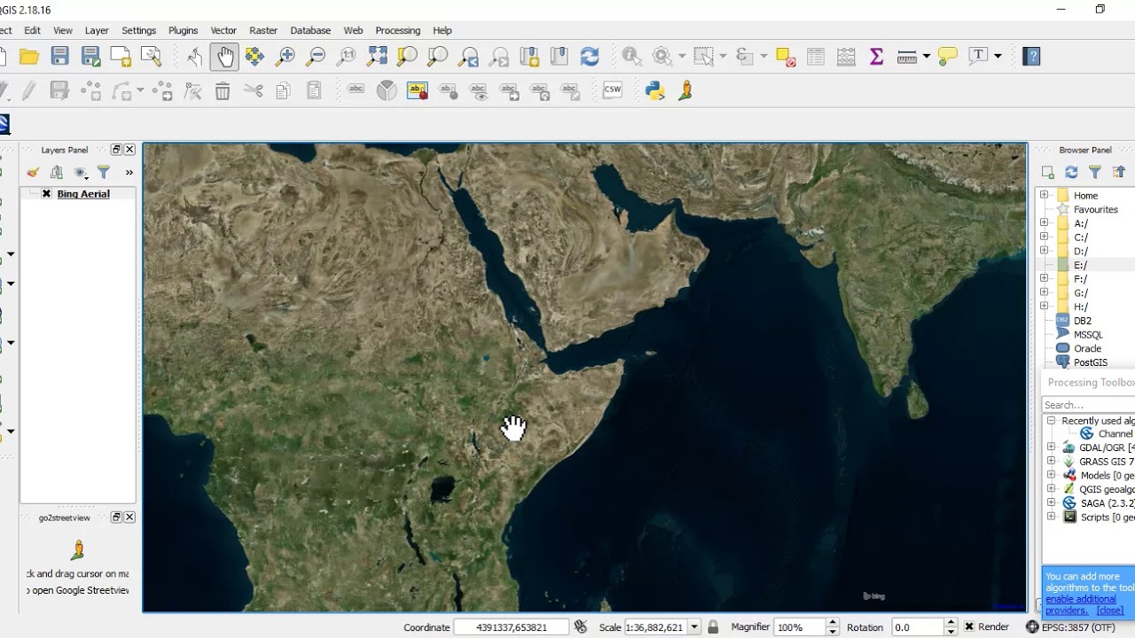Open the Scale combo box dropdown
The image size is (1135, 638).
tap(694, 627)
